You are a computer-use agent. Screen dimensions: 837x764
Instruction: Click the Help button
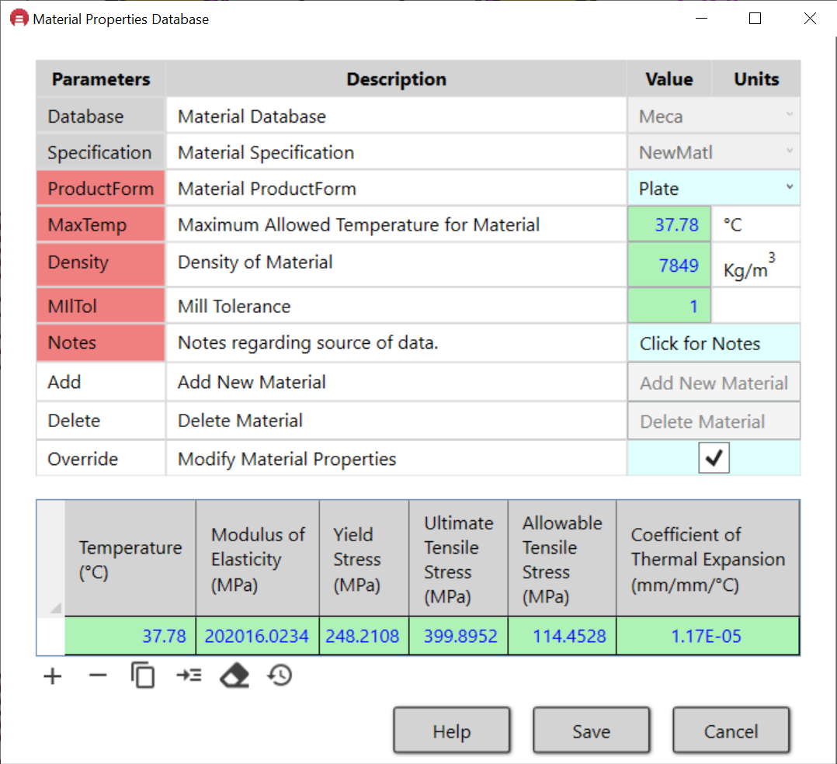click(x=452, y=731)
